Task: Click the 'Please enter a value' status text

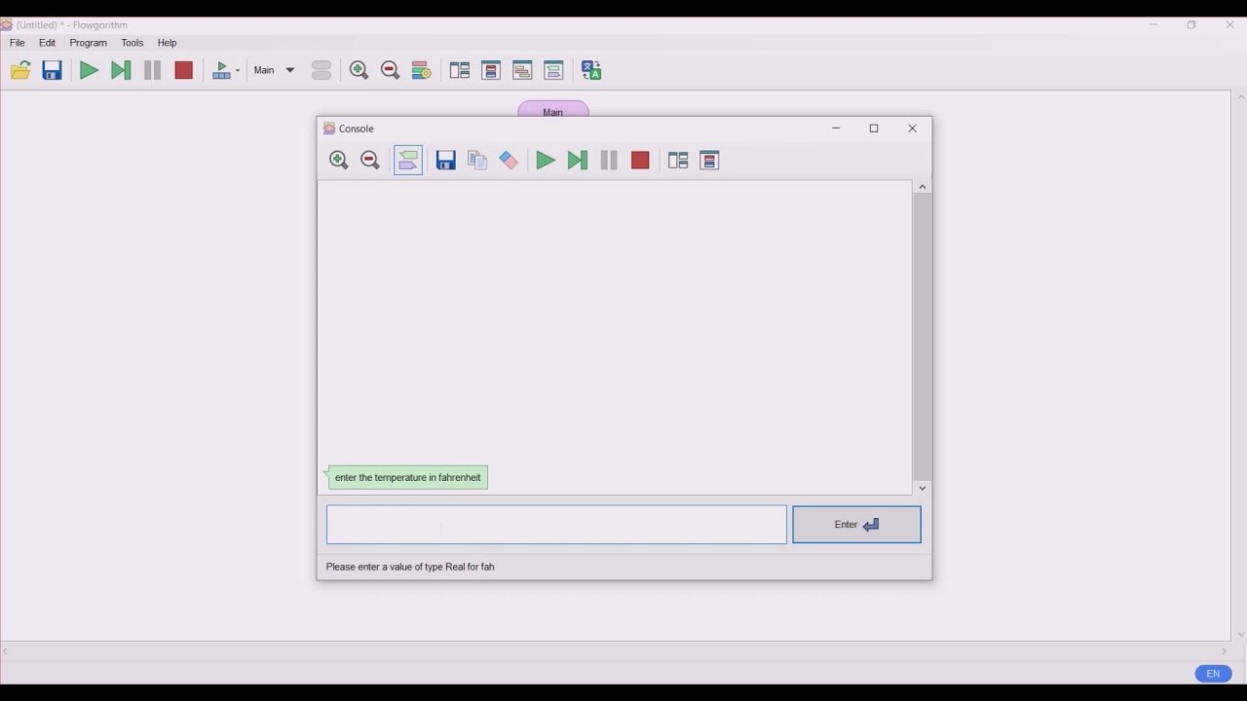Action: coord(410,567)
